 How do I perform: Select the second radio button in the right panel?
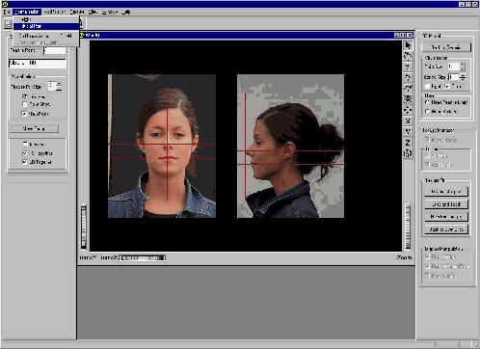click(427, 111)
